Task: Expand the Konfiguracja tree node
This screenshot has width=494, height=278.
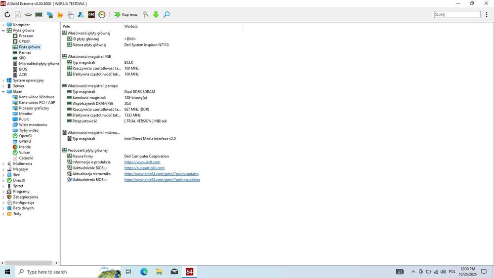Action: pyautogui.click(x=3, y=203)
